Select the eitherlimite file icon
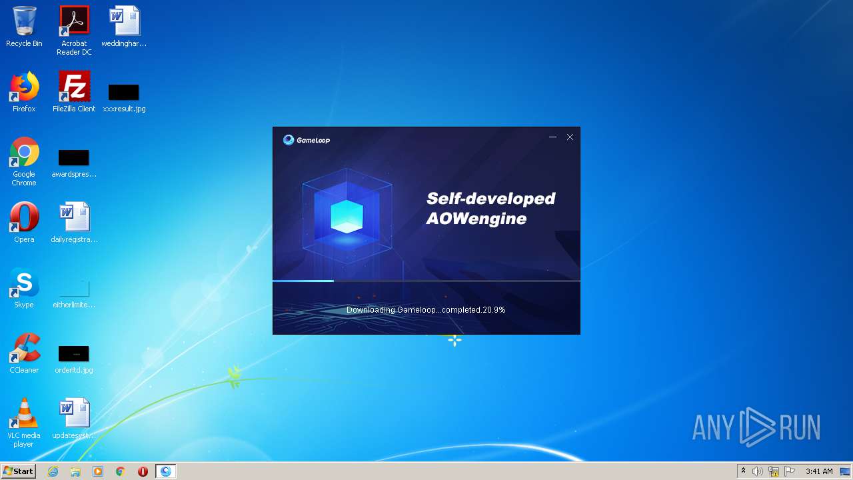853x480 pixels. [74, 294]
